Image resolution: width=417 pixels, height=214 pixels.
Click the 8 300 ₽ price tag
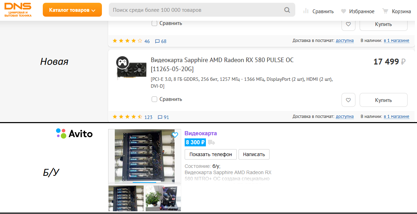pyautogui.click(x=195, y=143)
